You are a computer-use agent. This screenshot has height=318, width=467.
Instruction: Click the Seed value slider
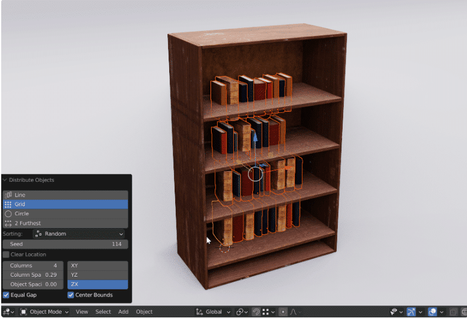65,244
